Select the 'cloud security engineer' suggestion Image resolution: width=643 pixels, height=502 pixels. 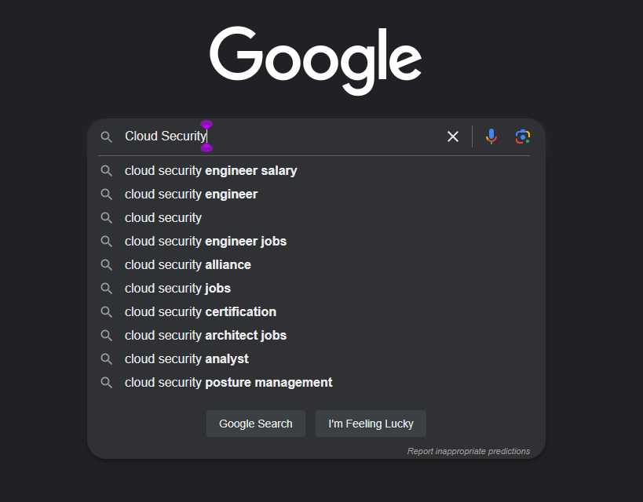point(191,194)
